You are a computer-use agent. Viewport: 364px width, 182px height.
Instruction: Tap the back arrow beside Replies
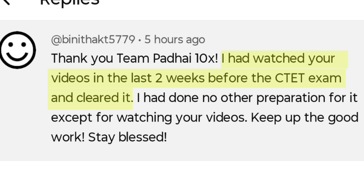click(x=5, y=2)
